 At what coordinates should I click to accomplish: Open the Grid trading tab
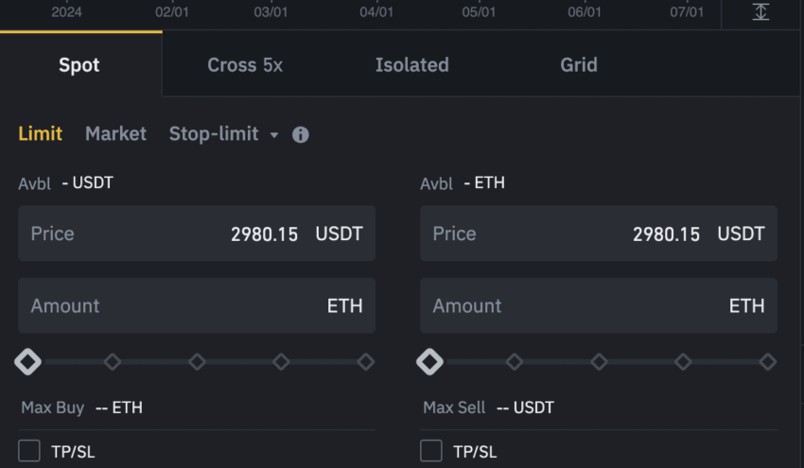click(x=578, y=65)
